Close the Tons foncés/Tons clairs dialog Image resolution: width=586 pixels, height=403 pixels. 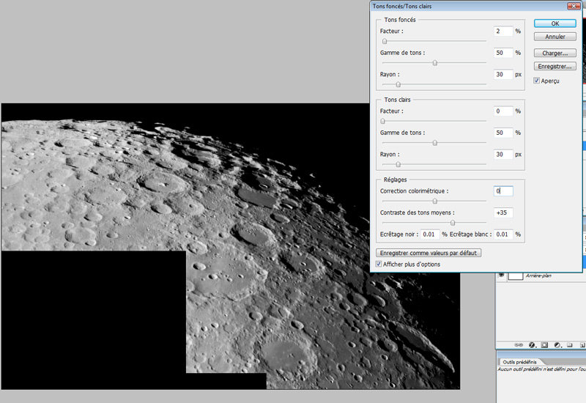click(x=574, y=6)
